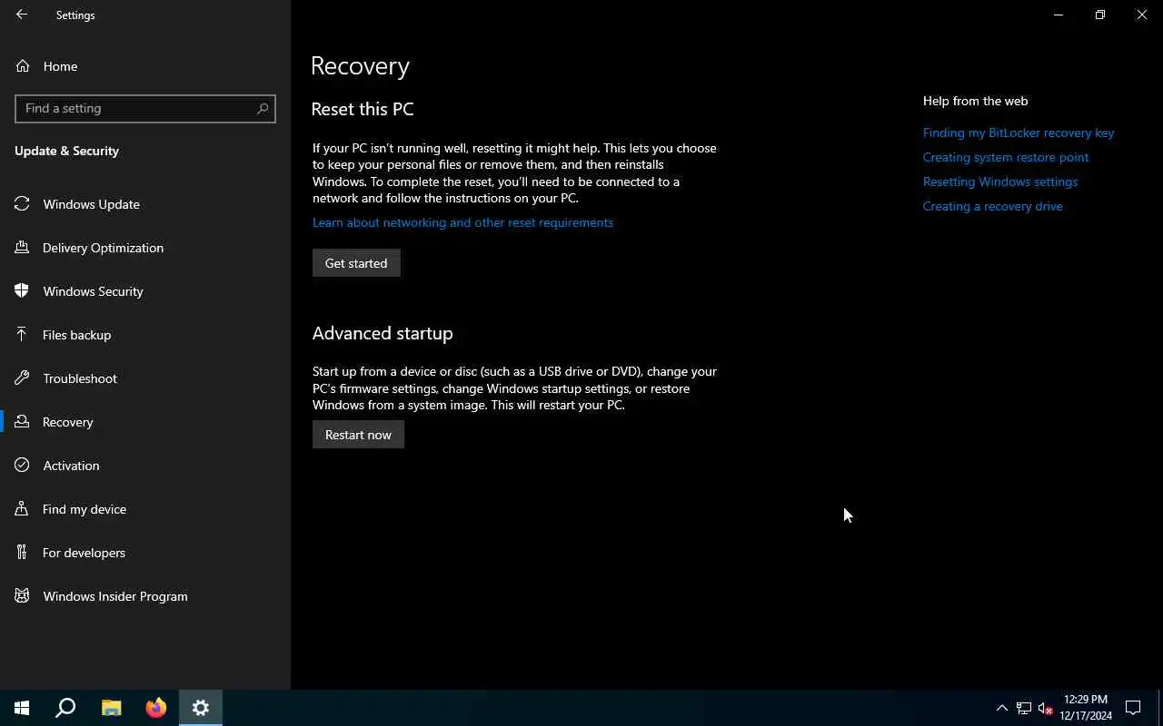Click the Advanced startup heading
The image size is (1163, 726).
tap(383, 333)
